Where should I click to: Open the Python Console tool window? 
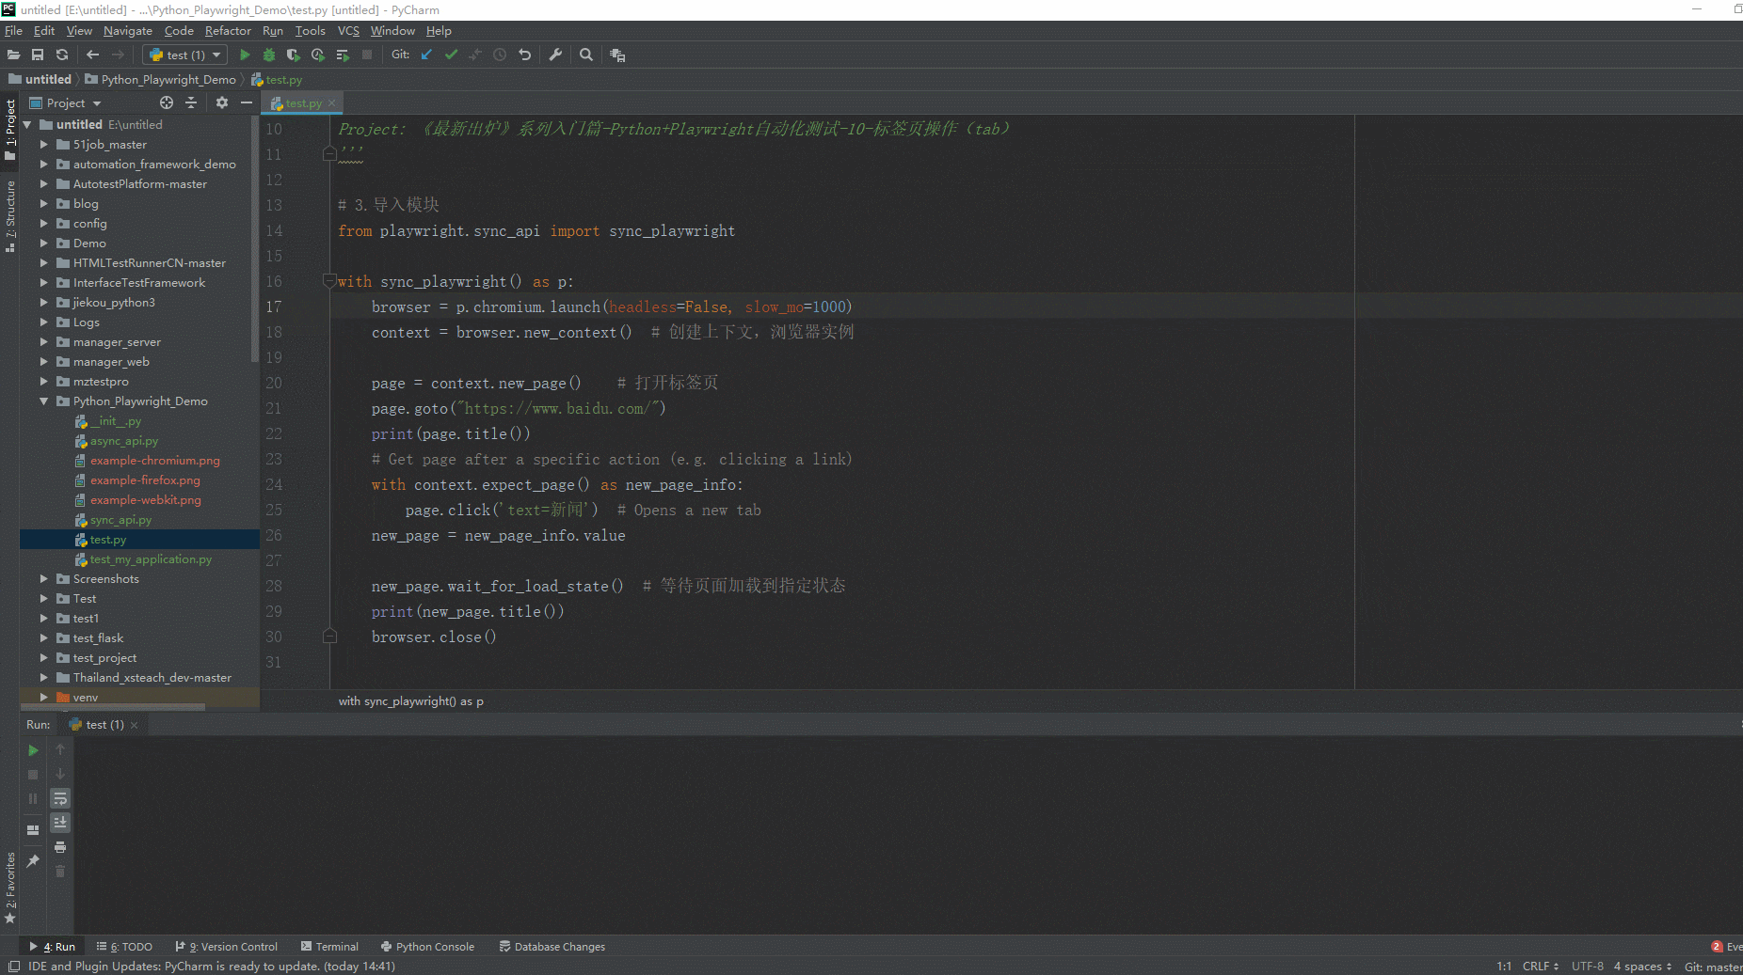click(x=427, y=947)
